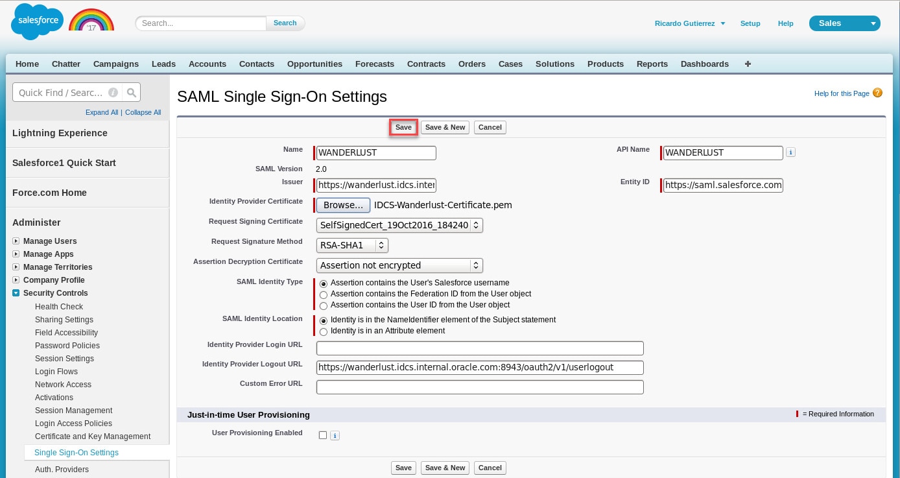Open the Reports tab
This screenshot has height=478, width=900.
652,64
